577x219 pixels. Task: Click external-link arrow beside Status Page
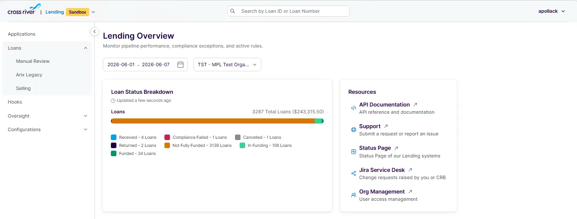[396, 148]
